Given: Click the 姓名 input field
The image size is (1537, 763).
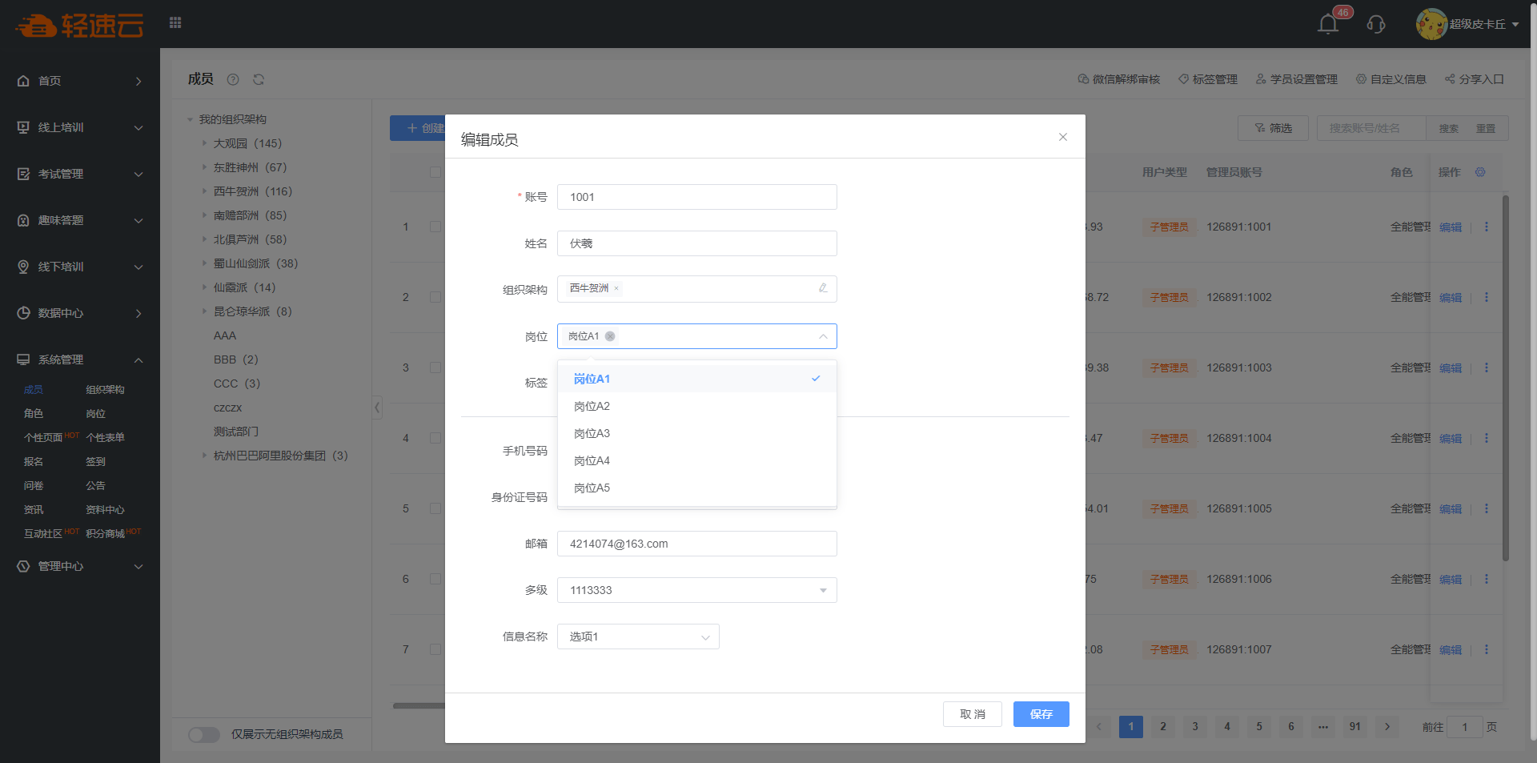Looking at the screenshot, I should (697, 243).
